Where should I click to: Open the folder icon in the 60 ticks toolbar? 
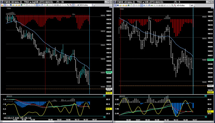pos(19,5)
